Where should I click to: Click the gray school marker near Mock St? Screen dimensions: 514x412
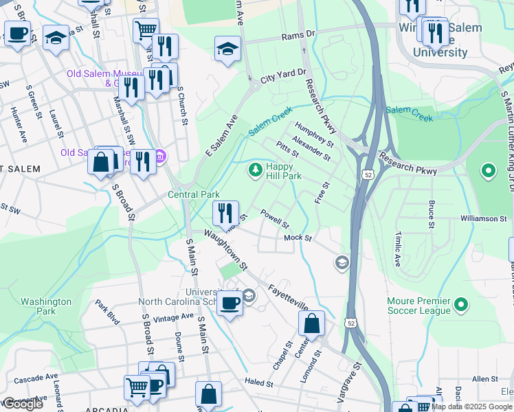(x=342, y=263)
